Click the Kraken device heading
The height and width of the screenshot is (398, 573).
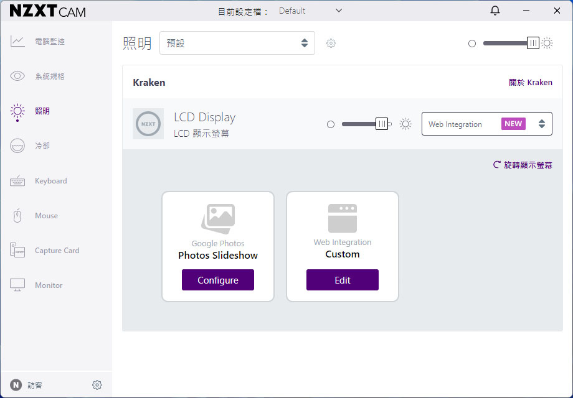(149, 83)
